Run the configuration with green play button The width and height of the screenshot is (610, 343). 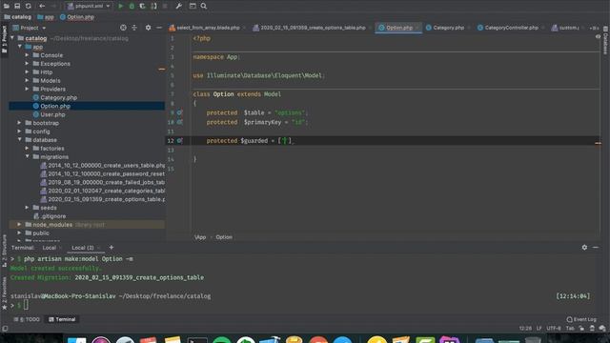121,6
